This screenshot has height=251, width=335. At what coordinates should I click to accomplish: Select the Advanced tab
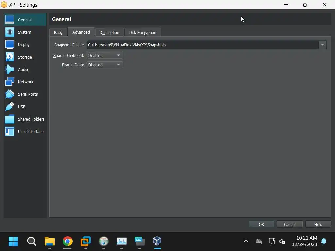[81, 32]
